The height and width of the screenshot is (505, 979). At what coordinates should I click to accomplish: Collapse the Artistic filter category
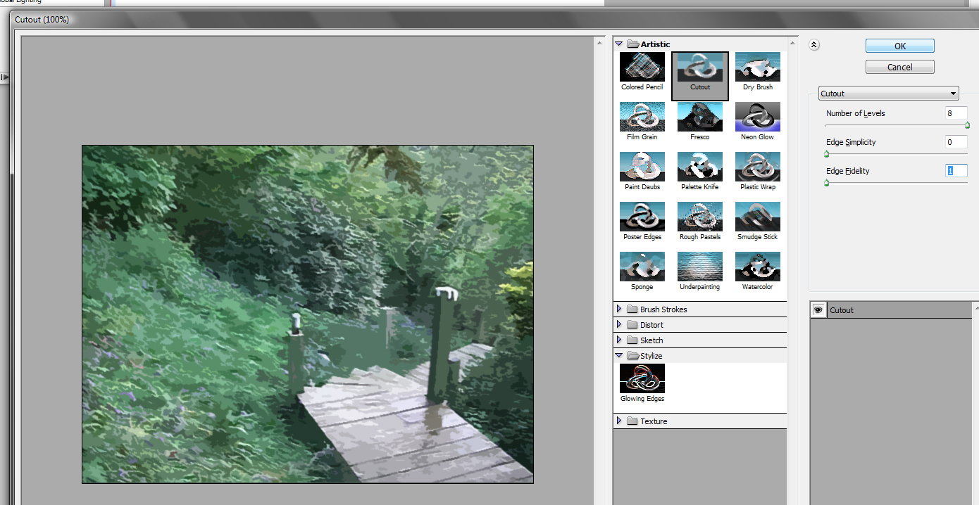[x=619, y=44]
